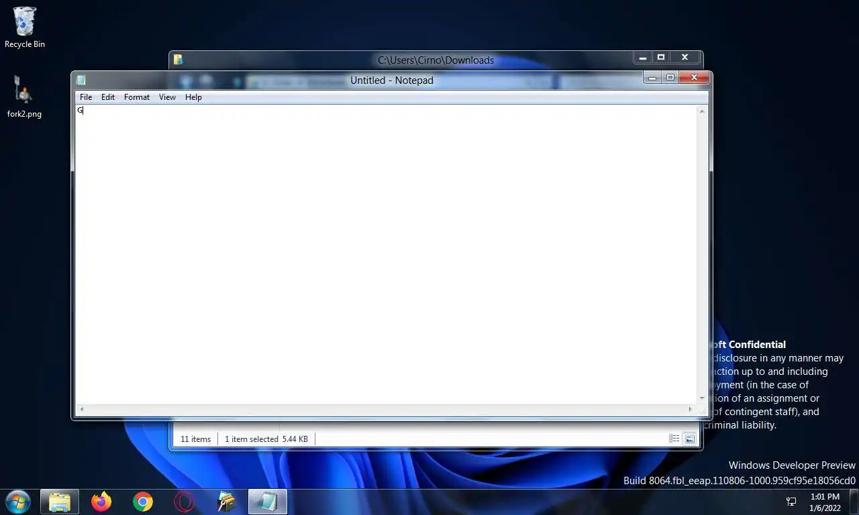This screenshot has height=515, width=859.
Task: Open the File menu in Notepad
Action: (86, 97)
